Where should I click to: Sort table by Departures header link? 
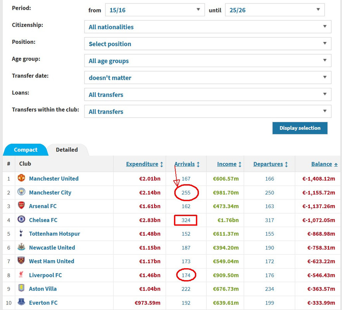pos(268,164)
